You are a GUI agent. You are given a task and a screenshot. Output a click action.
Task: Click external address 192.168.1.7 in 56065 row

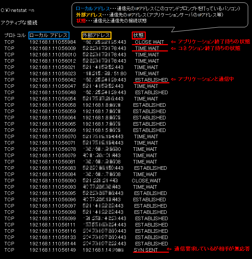click(x=101, y=124)
